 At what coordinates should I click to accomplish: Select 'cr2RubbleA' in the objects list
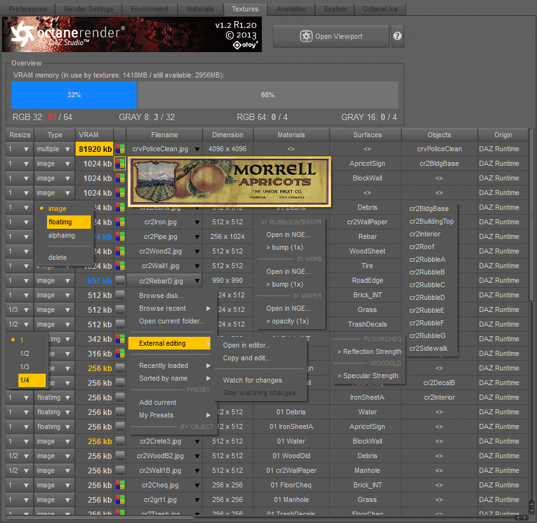pyautogui.click(x=427, y=260)
